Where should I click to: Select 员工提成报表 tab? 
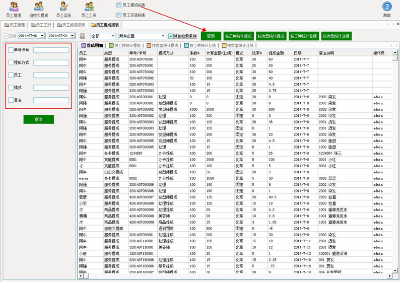pos(105,25)
